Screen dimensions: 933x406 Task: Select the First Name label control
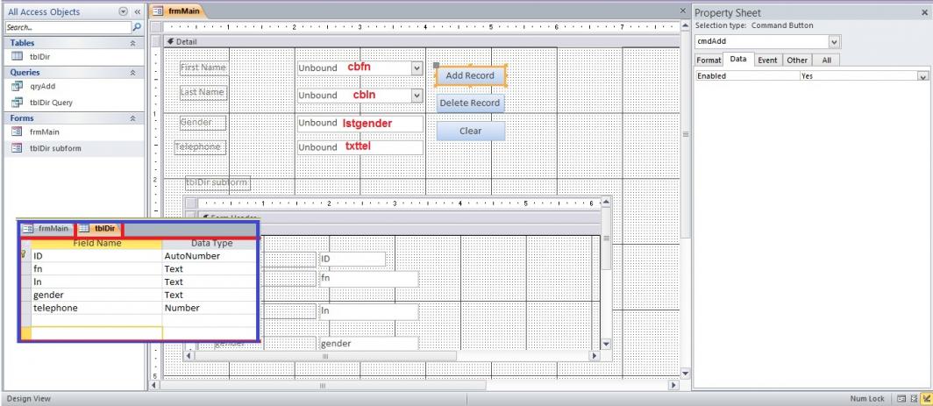(203, 68)
